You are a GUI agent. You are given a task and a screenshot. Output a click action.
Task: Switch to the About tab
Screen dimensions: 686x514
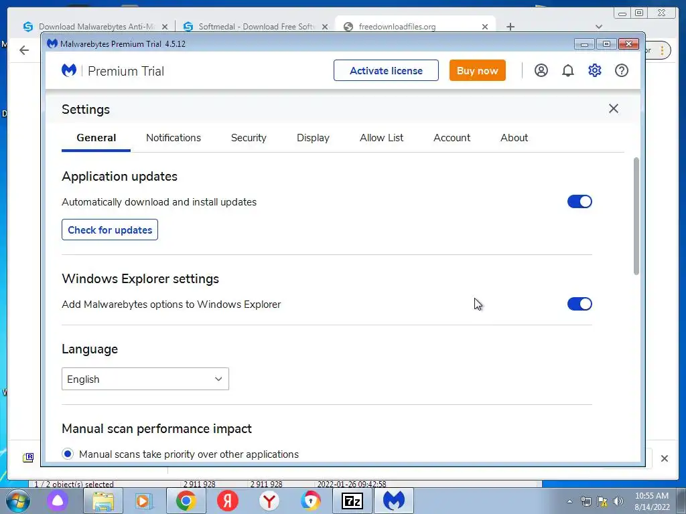[514, 138]
